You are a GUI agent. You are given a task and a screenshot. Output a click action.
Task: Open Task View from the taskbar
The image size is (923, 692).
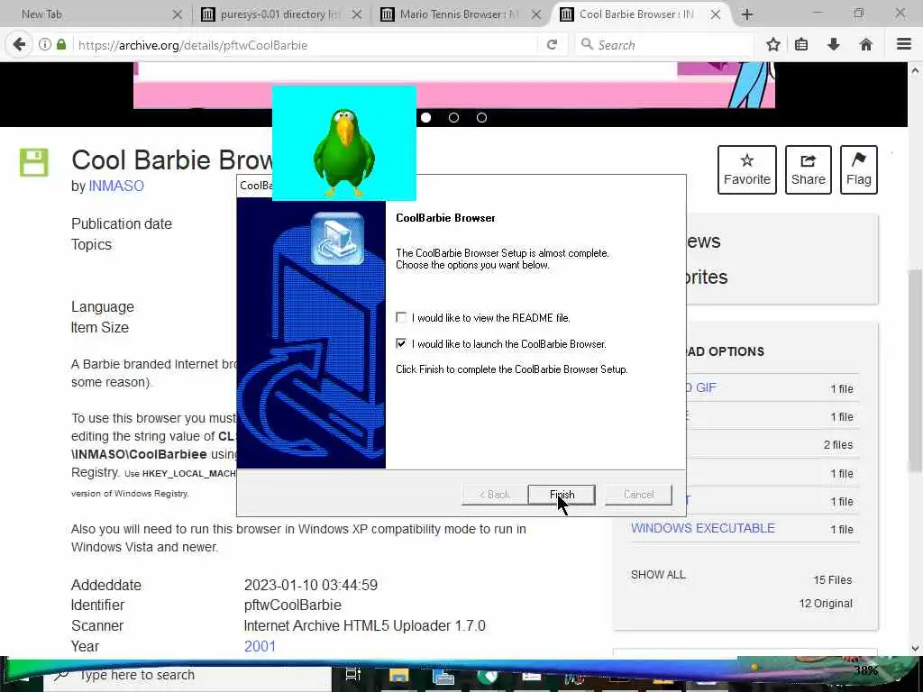(352, 676)
